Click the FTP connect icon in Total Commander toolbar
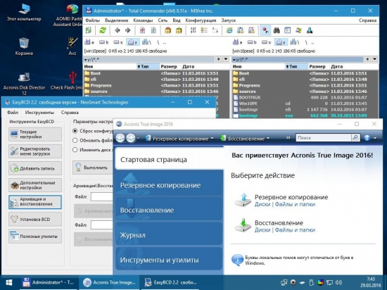The image size is (387, 290). pyautogui.click(x=251, y=30)
